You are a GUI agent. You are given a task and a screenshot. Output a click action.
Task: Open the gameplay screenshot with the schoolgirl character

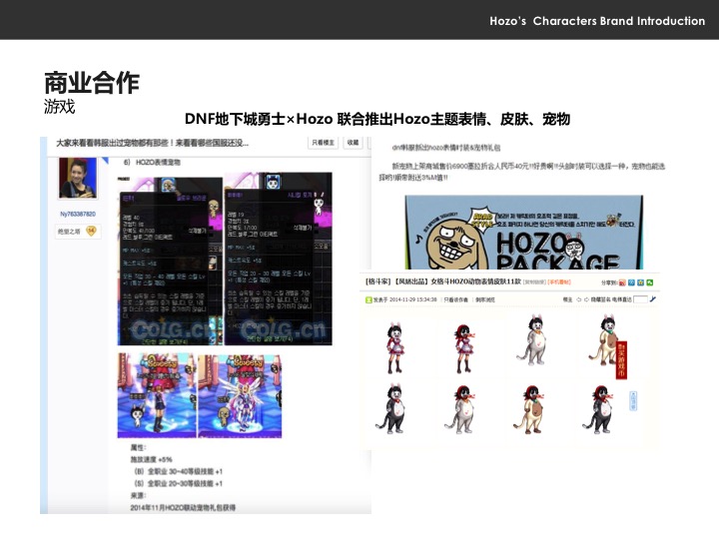pos(157,395)
